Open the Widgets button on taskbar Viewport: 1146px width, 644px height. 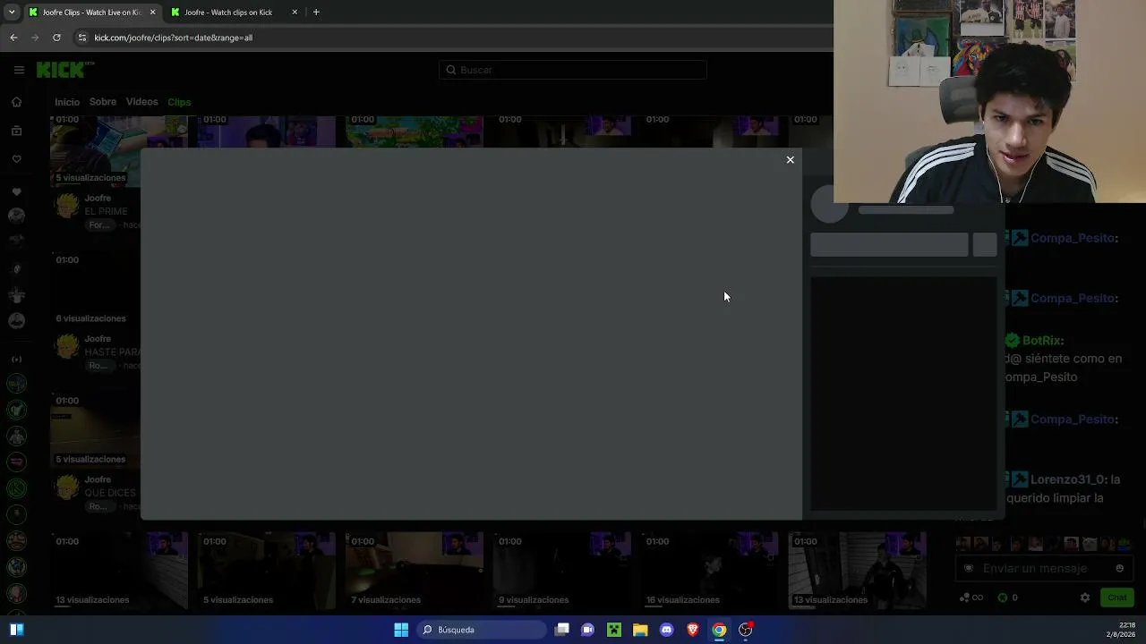click(16, 630)
